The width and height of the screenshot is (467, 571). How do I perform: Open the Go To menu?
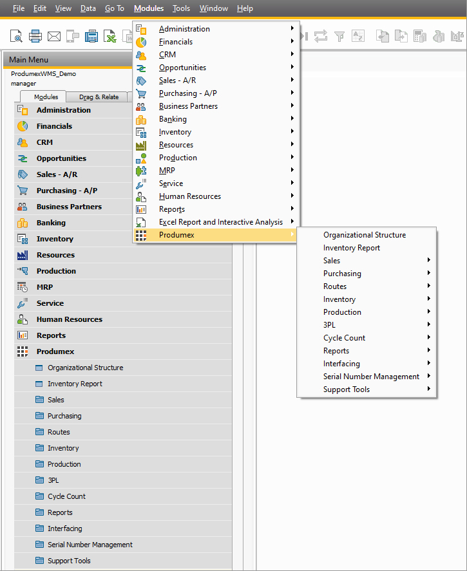(115, 8)
